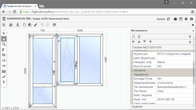Collapse the Параметры section
This screenshot has height=110, width=196.
point(132,75)
